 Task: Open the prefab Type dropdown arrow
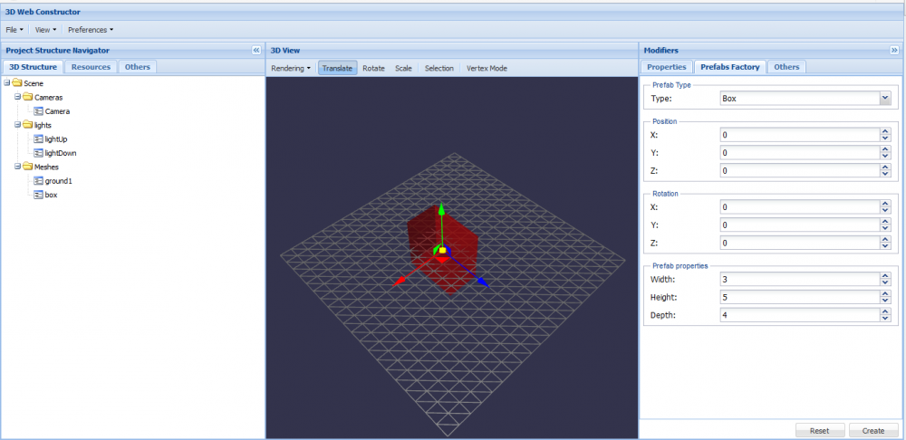(x=885, y=98)
